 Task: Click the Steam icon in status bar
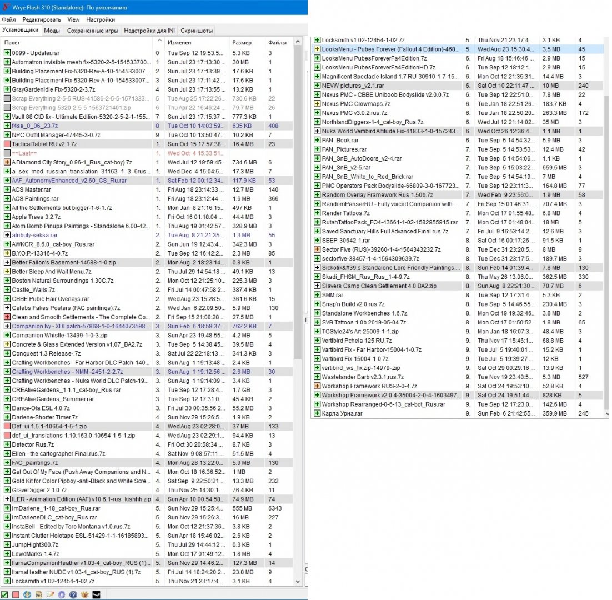tap(96, 595)
